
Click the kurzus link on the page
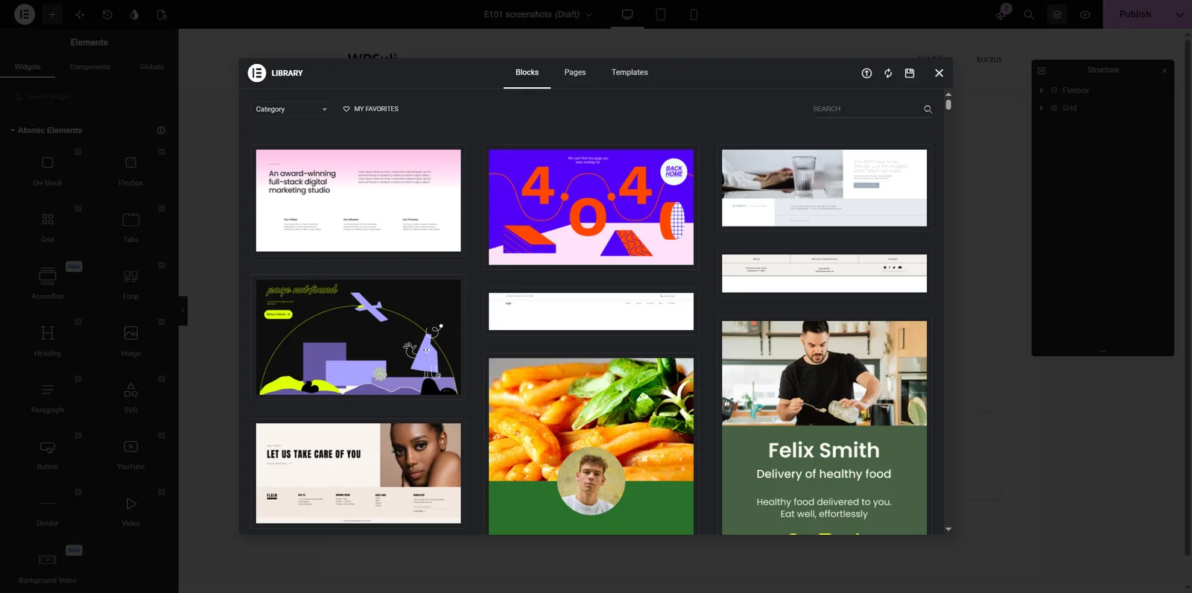(989, 59)
